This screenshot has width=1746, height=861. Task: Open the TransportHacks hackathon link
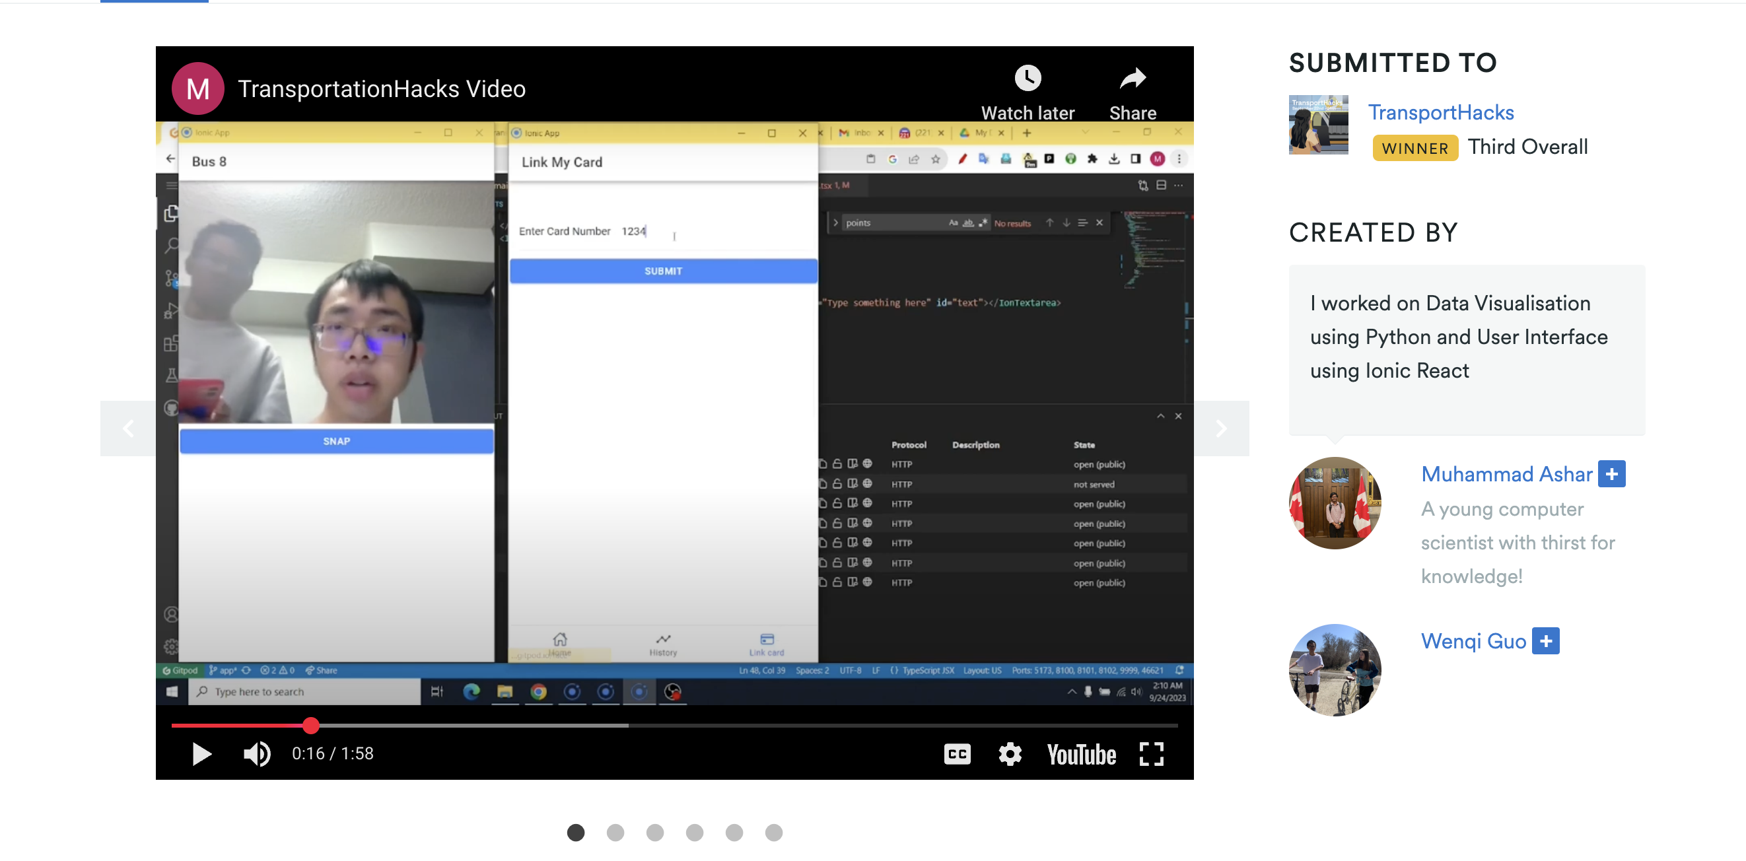coord(1440,112)
